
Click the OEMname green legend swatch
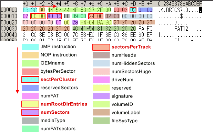click(x=30, y=63)
